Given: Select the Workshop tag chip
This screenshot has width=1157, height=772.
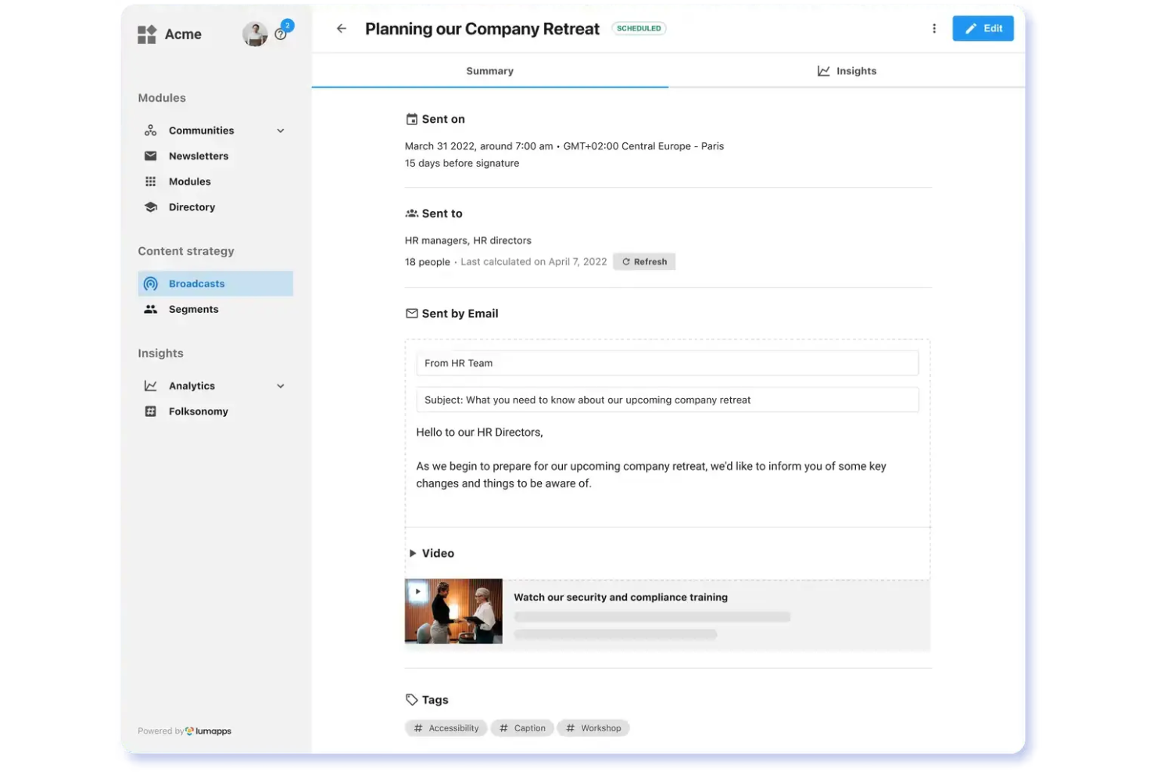Looking at the screenshot, I should pos(593,728).
